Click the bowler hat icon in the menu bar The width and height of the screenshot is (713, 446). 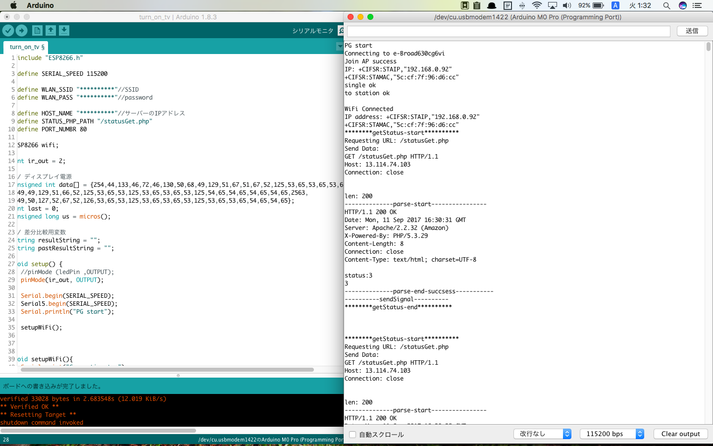(x=492, y=5)
